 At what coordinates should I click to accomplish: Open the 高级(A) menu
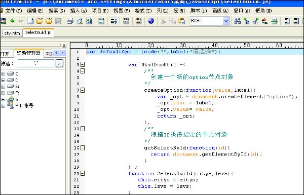click(x=220, y=11)
